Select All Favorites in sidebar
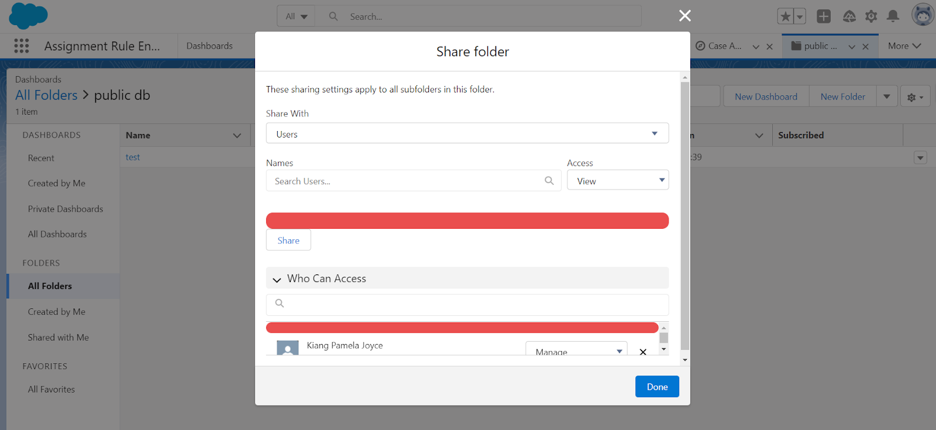The width and height of the screenshot is (936, 430). tap(51, 390)
